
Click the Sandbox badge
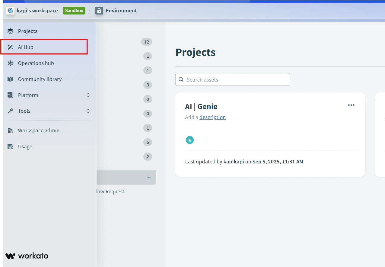pyautogui.click(x=74, y=11)
